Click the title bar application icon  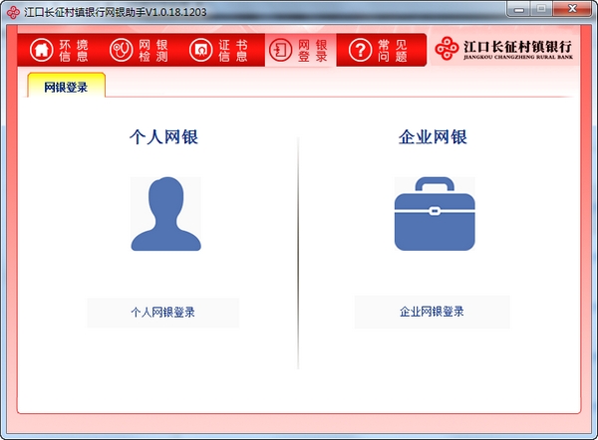[13, 12]
